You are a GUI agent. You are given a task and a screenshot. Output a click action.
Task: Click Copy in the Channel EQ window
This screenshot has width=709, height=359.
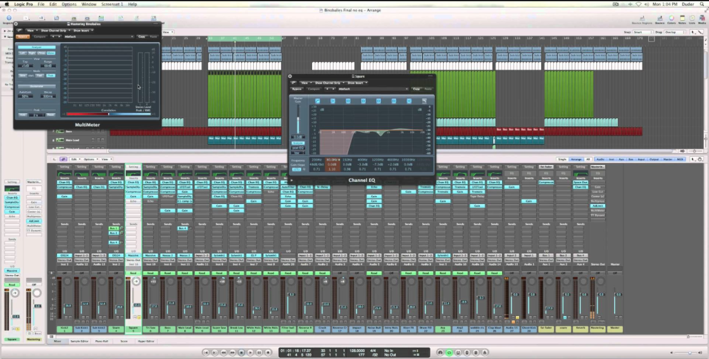[x=416, y=89]
